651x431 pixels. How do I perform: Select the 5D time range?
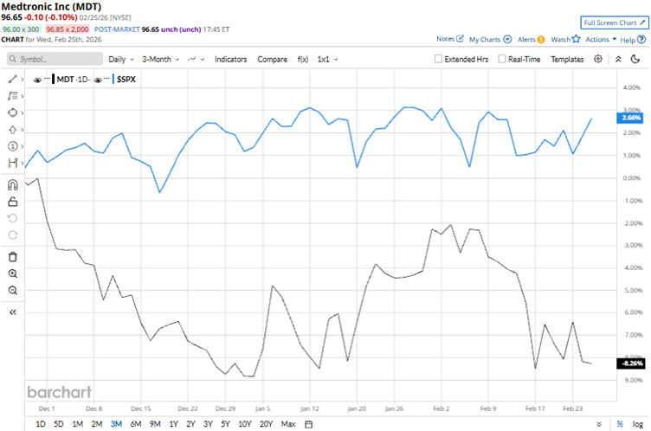59,424
